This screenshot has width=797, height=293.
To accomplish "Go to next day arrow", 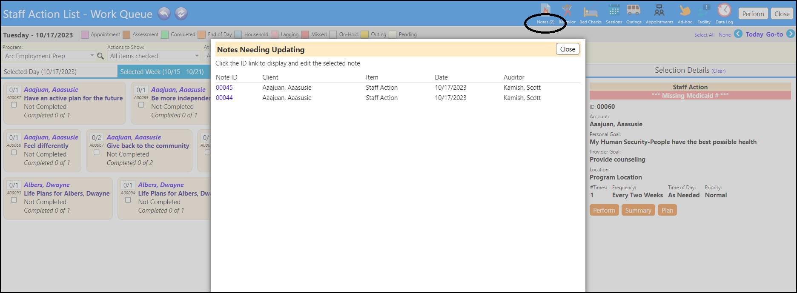I will coord(791,34).
